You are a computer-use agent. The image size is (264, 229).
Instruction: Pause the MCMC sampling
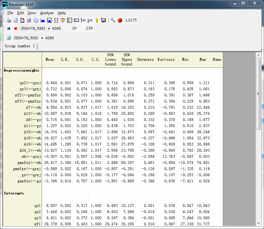[9, 29]
